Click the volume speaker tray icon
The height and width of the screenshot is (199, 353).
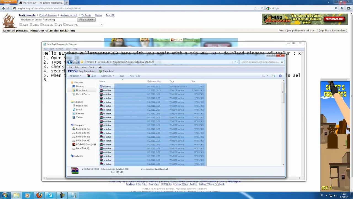point(335,195)
